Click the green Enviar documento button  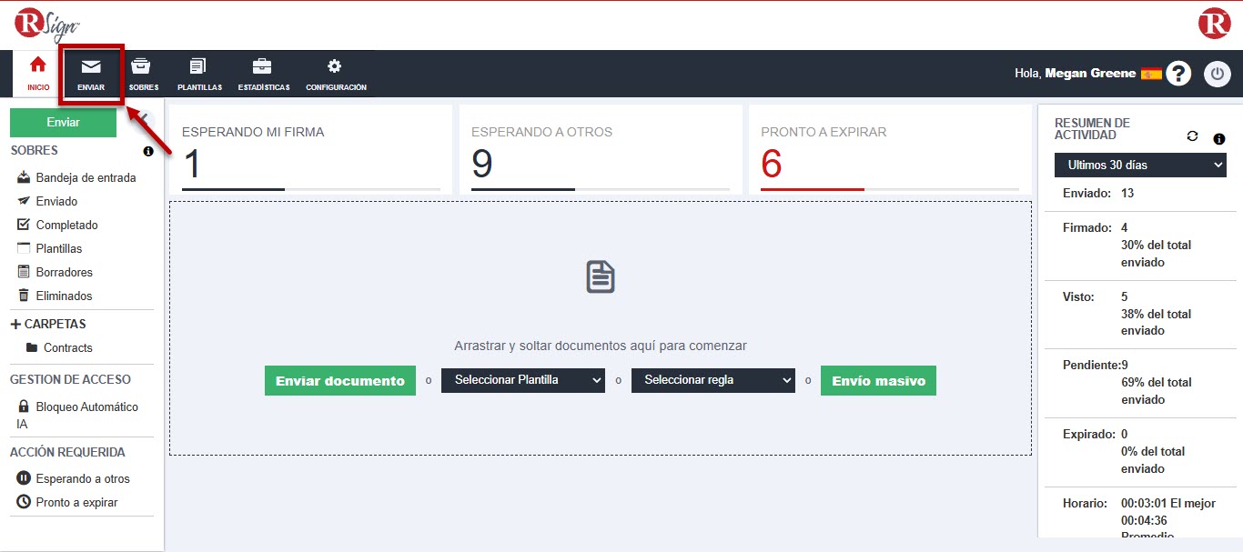(340, 380)
